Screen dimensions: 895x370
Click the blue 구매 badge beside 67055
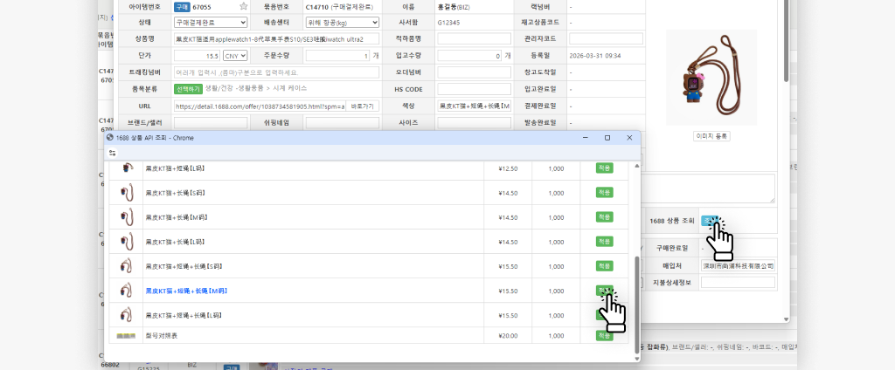pos(182,7)
